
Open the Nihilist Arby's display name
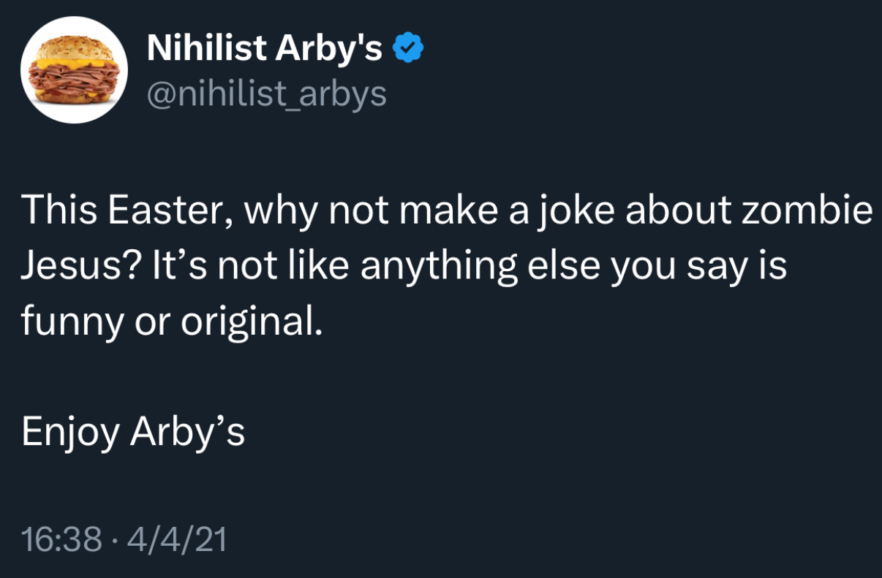pos(264,49)
